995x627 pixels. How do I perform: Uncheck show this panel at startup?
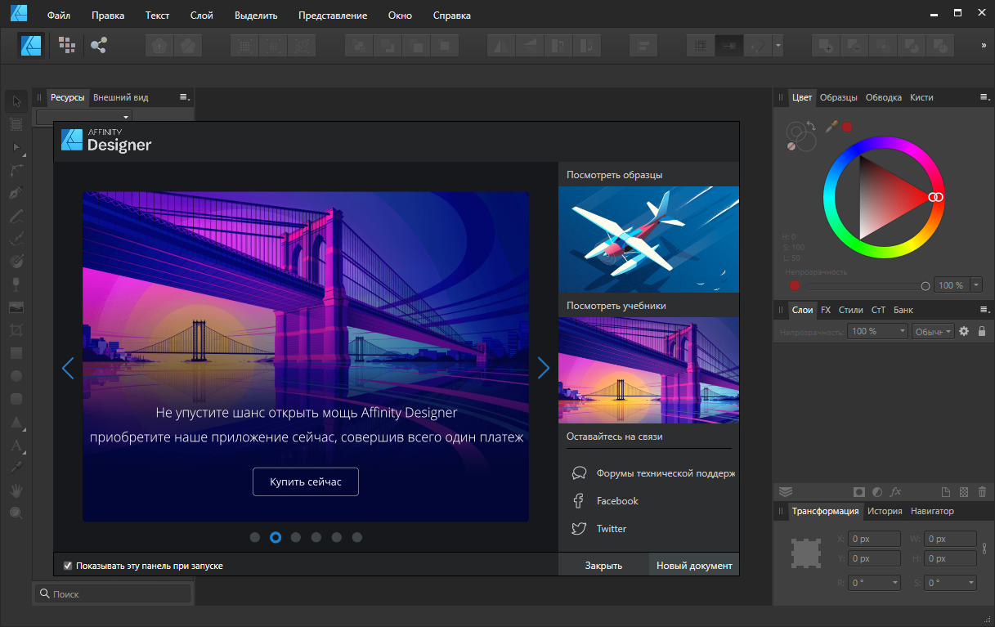pyautogui.click(x=68, y=565)
